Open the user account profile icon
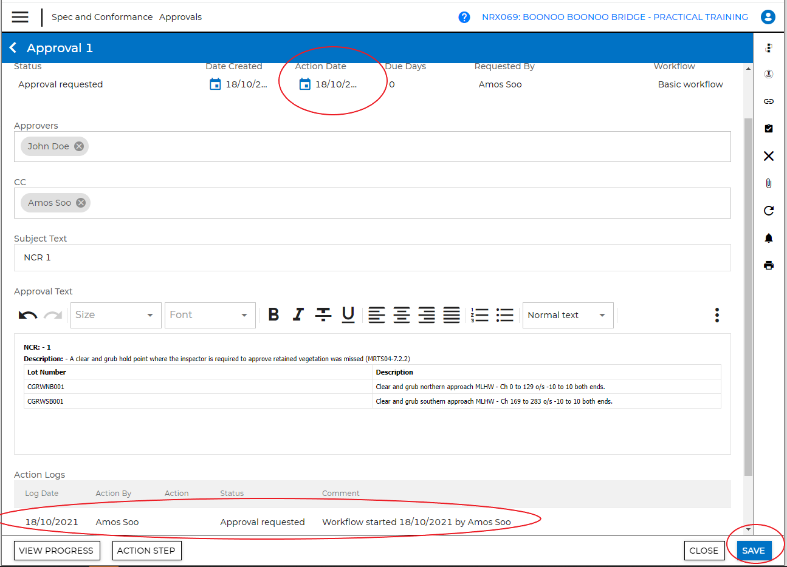Viewport: 787px width, 567px height. click(x=768, y=17)
